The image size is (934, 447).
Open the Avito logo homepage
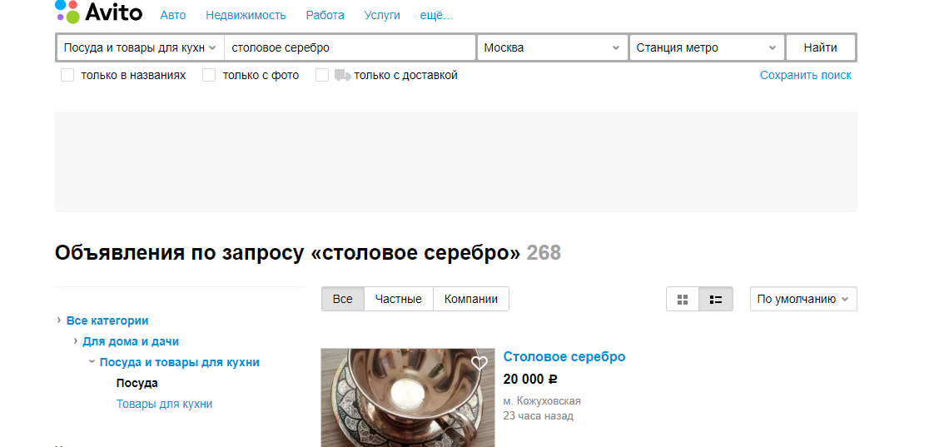click(x=99, y=12)
